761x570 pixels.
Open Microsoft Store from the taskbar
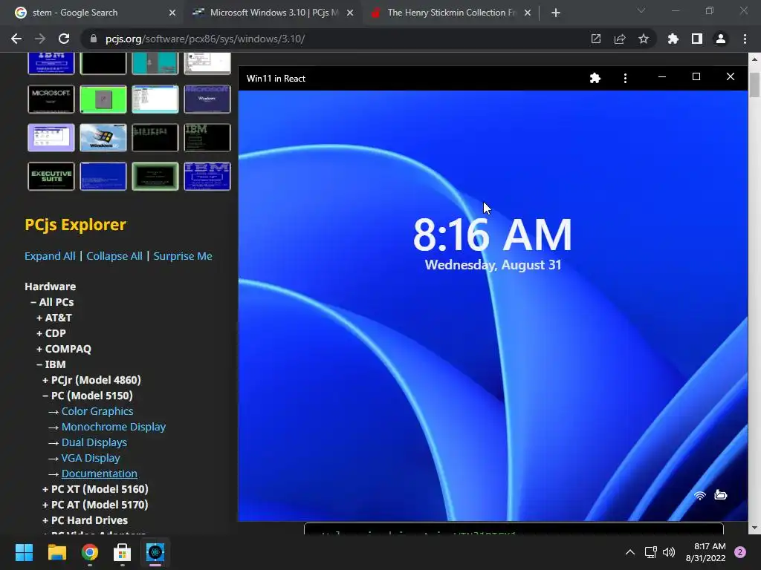pos(123,552)
